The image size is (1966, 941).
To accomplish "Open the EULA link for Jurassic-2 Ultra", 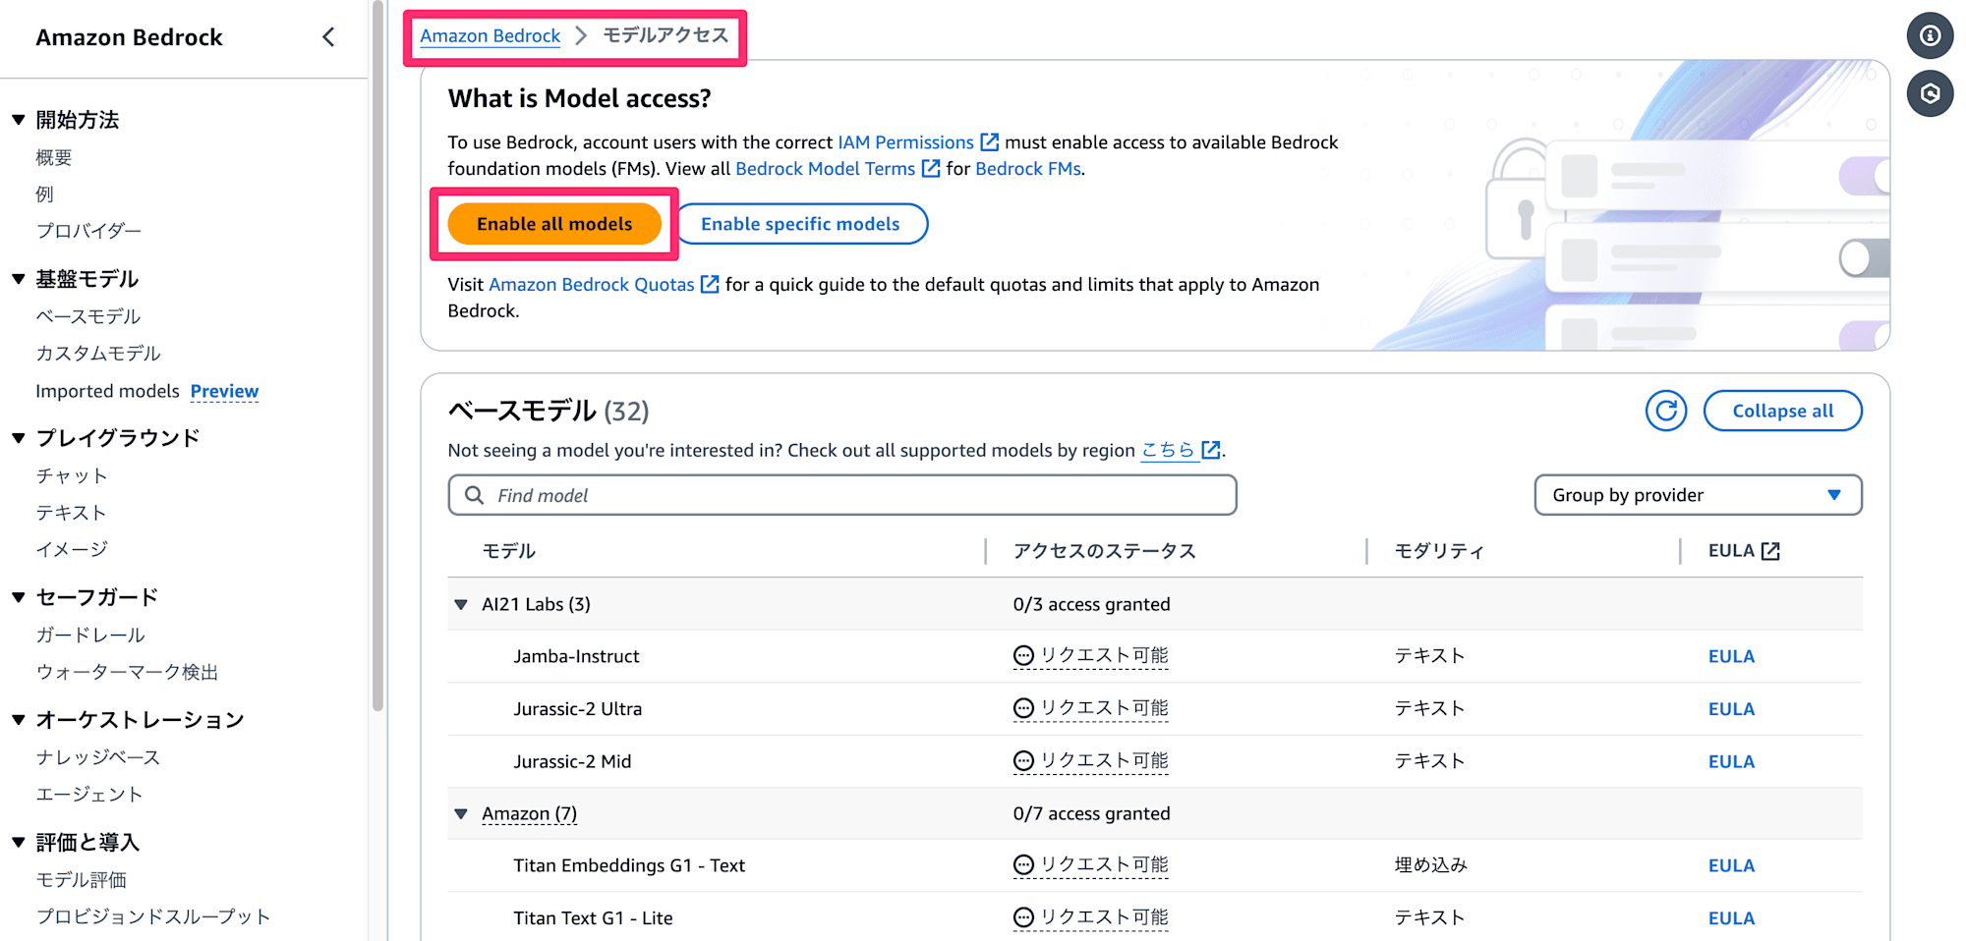I will [1731, 709].
